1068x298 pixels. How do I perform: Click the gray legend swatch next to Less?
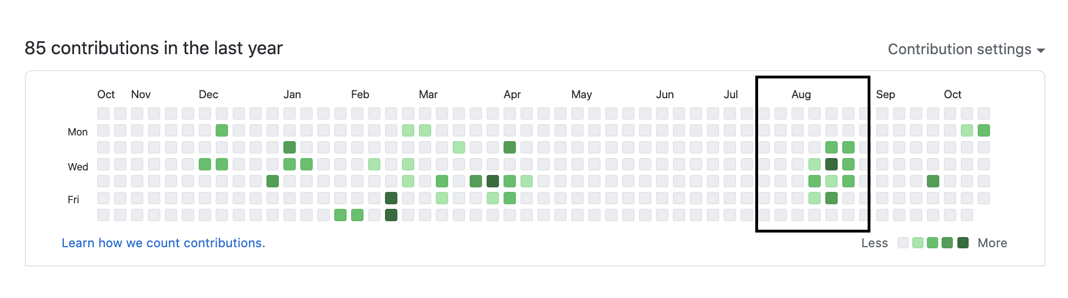[x=903, y=243]
